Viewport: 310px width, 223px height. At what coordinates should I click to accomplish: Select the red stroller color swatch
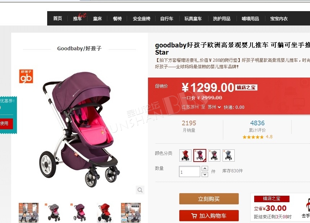(185, 155)
